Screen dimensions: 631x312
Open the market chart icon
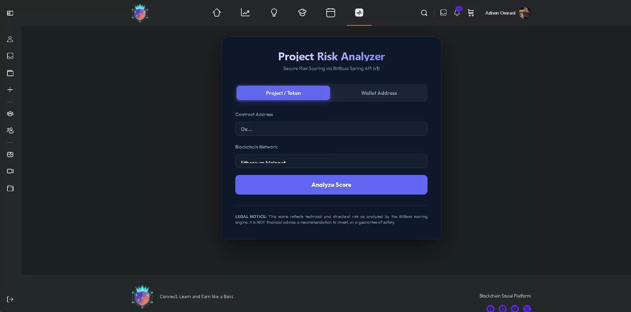pos(245,13)
